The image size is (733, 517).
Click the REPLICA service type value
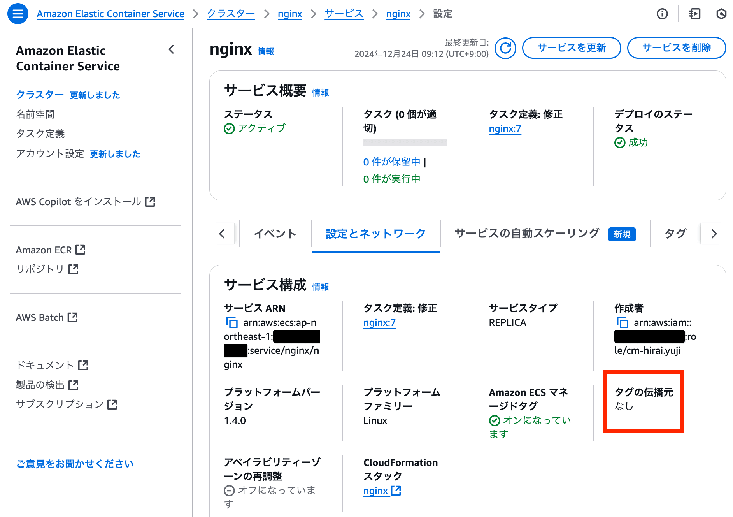508,323
